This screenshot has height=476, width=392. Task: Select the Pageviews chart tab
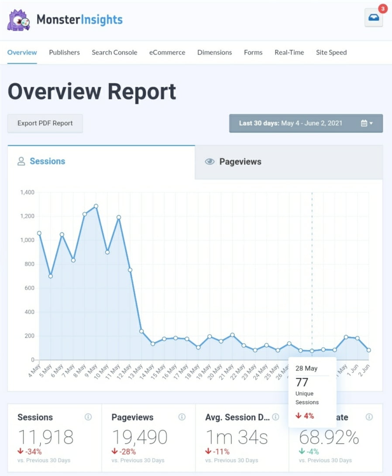pos(289,162)
